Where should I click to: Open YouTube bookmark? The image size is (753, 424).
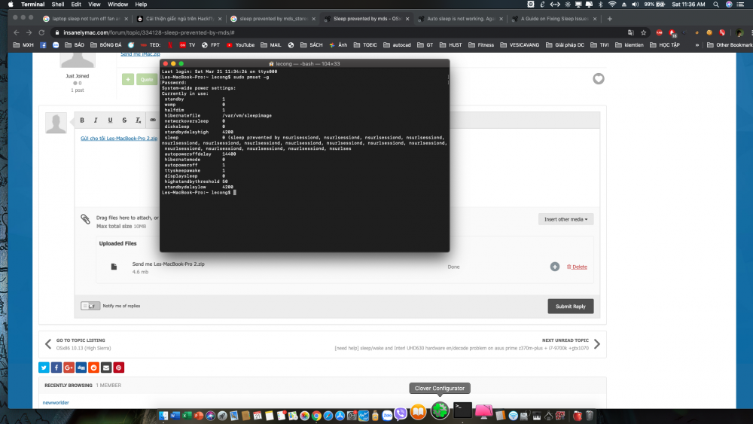pyautogui.click(x=240, y=45)
